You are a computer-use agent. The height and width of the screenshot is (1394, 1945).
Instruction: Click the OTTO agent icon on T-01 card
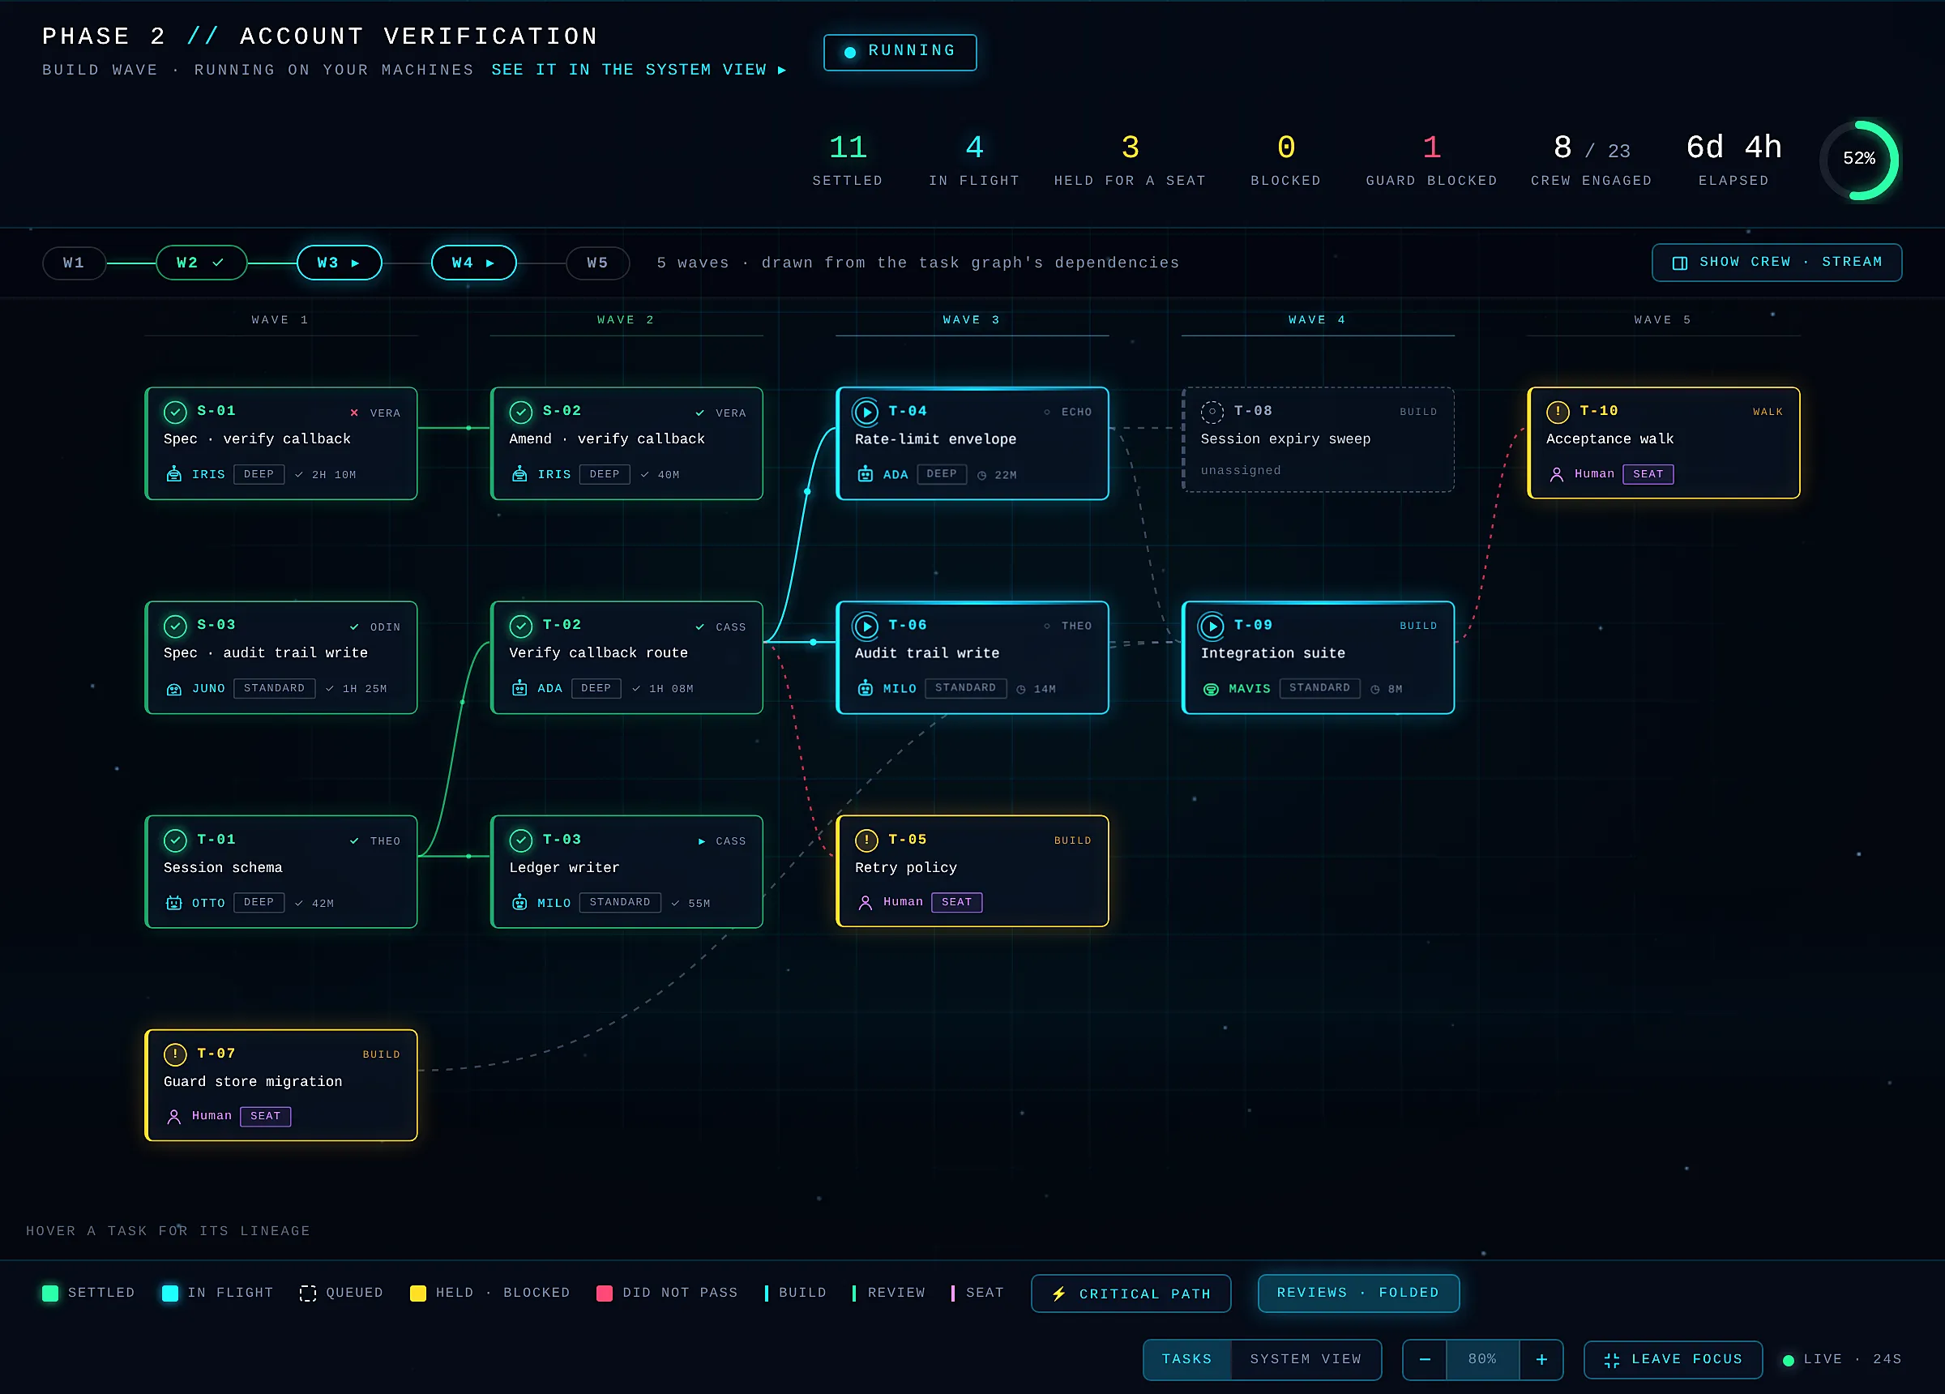(174, 903)
